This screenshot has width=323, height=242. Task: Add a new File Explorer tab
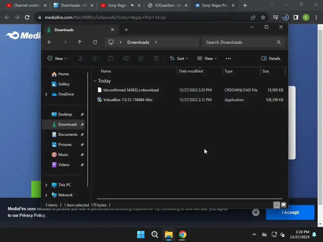pyautogui.click(x=126, y=30)
